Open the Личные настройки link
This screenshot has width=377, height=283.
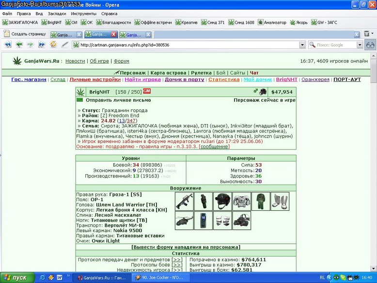[x=95, y=79]
